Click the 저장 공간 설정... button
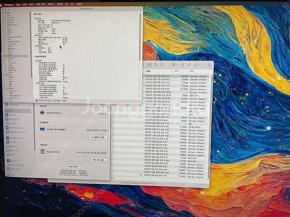The image size is (290, 217). click(x=99, y=160)
